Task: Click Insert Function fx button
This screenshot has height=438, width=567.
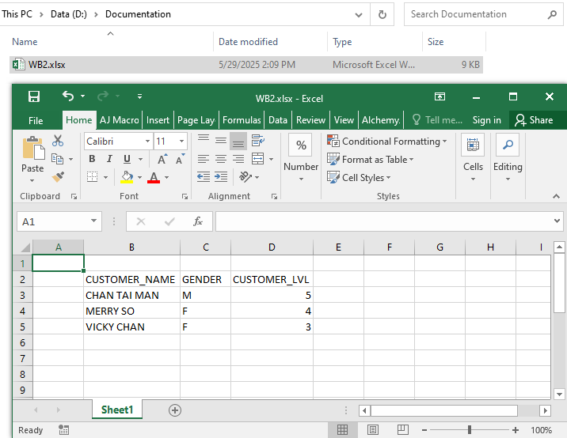Action: (198, 221)
